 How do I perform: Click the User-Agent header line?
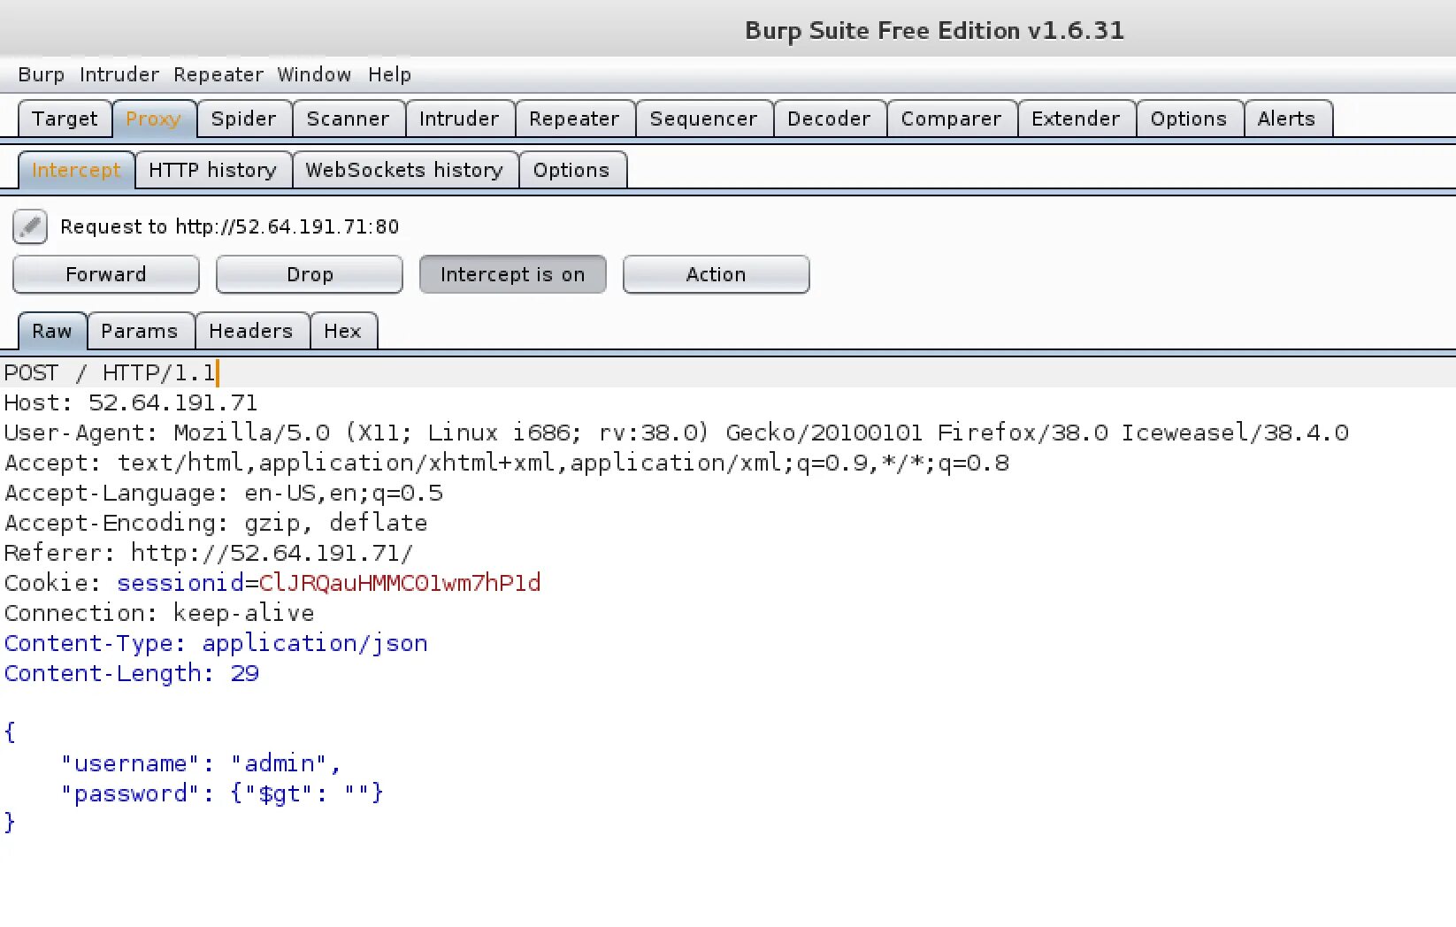point(677,433)
